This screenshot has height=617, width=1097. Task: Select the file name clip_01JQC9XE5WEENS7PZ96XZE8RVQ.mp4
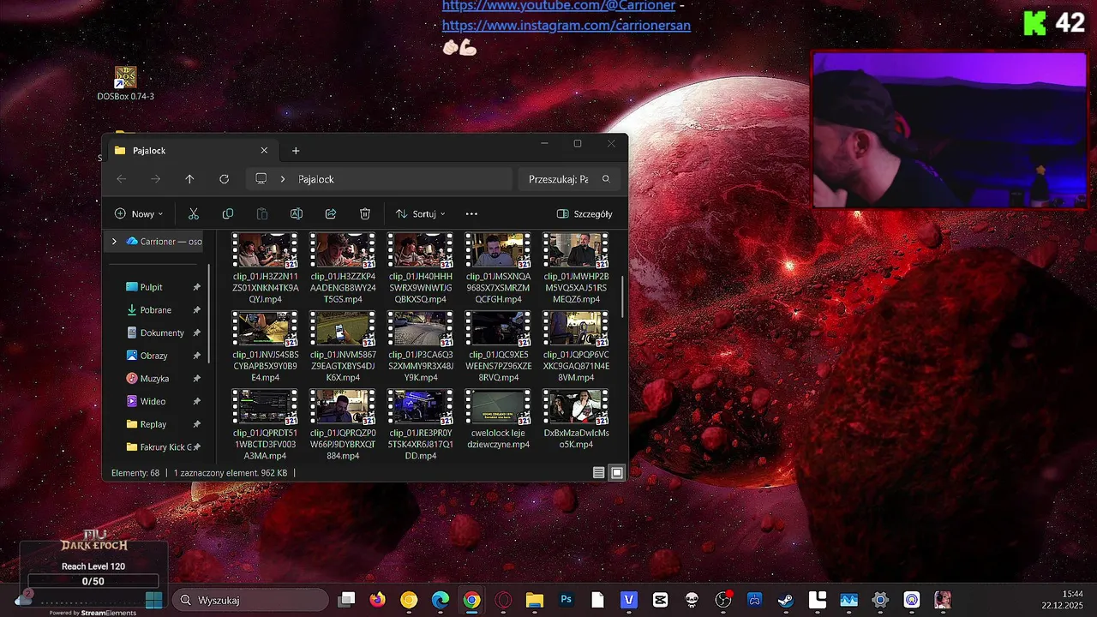[498, 366]
